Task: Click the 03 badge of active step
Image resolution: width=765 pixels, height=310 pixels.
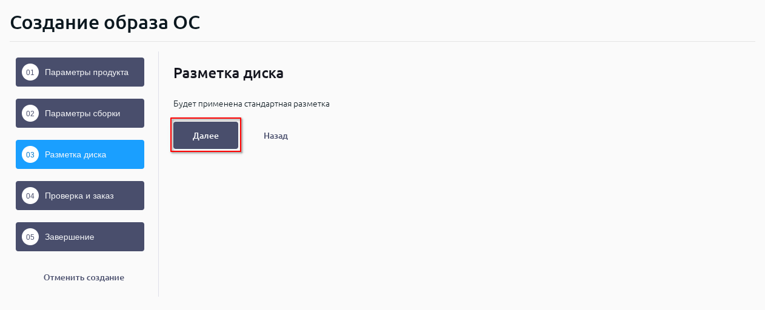Action: (x=30, y=154)
